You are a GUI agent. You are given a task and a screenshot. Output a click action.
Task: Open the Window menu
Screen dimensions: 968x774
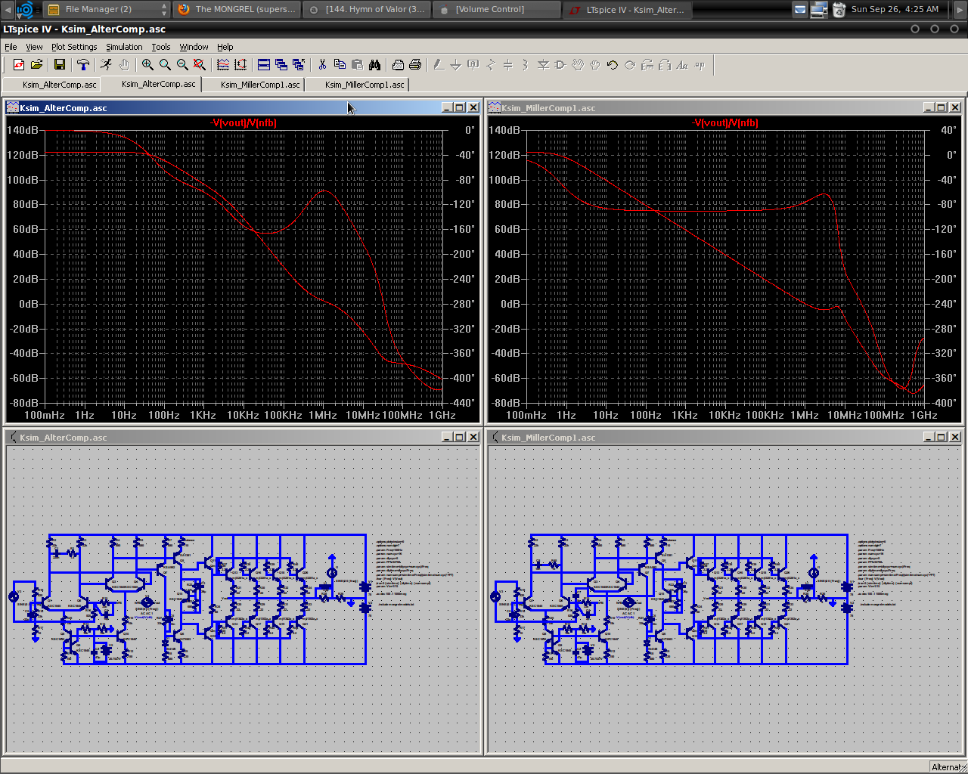pos(194,47)
